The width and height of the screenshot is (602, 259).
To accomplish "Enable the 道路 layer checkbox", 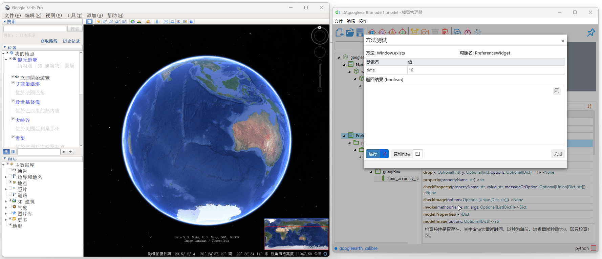I will (x=10, y=194).
